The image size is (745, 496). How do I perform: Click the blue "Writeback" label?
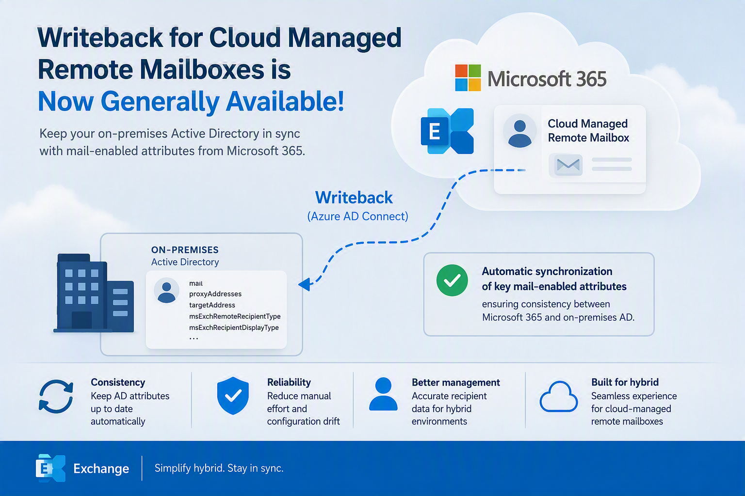pyautogui.click(x=354, y=198)
